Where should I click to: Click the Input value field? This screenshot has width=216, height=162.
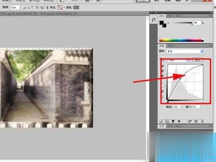tap(196, 107)
